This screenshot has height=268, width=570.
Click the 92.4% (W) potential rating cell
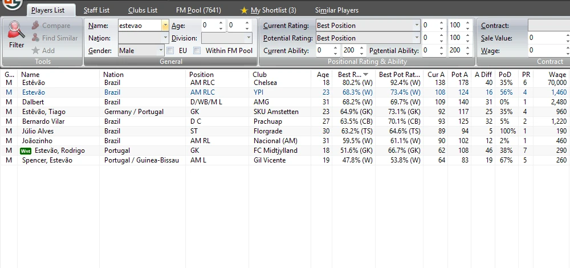405,83
